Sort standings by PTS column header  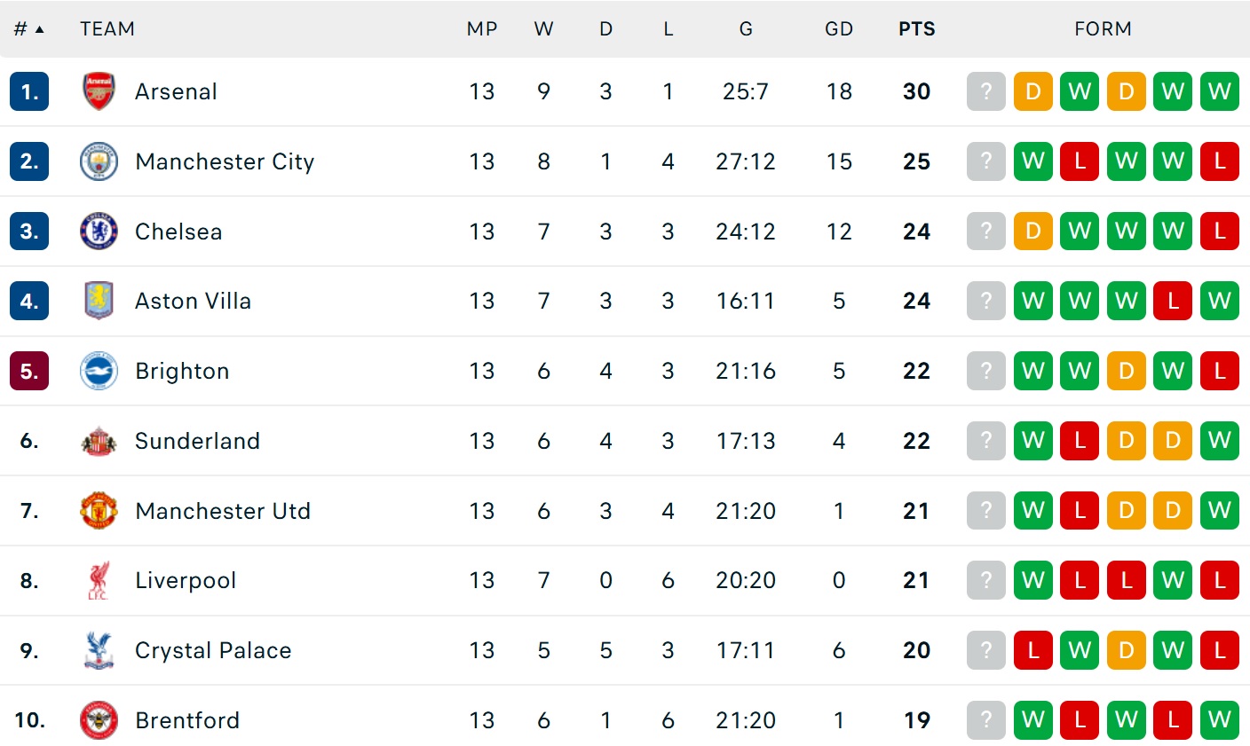[x=916, y=29]
